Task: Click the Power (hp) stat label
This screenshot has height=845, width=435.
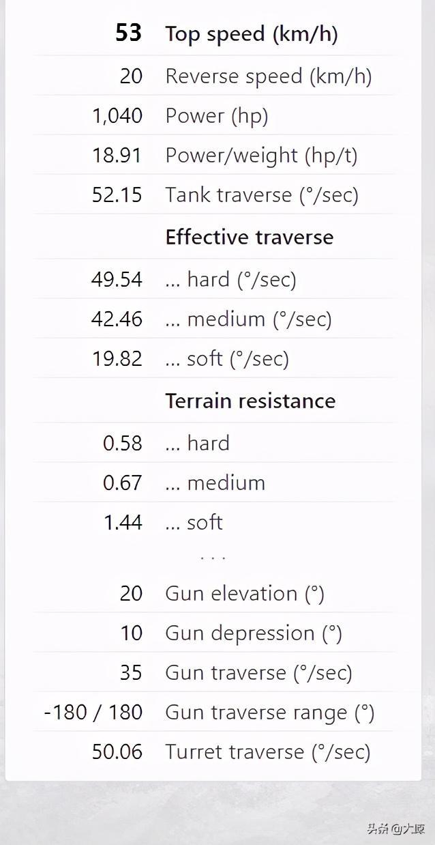Action: click(x=216, y=115)
